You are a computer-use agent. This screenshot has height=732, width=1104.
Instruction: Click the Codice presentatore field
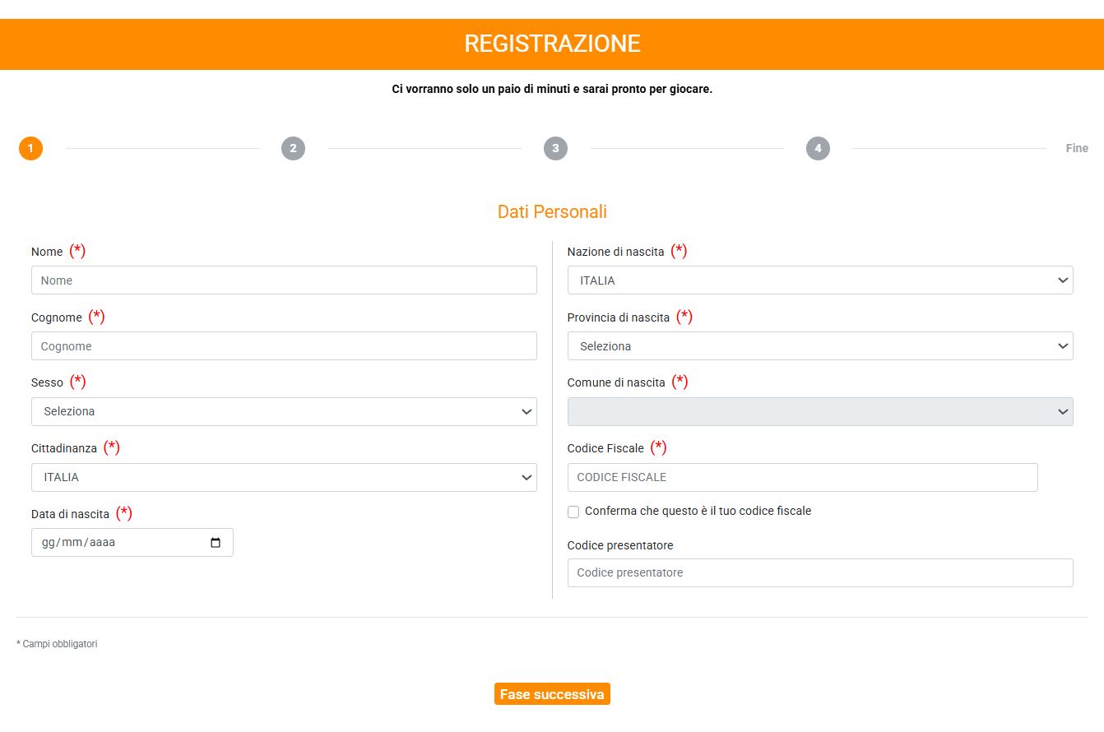820,572
